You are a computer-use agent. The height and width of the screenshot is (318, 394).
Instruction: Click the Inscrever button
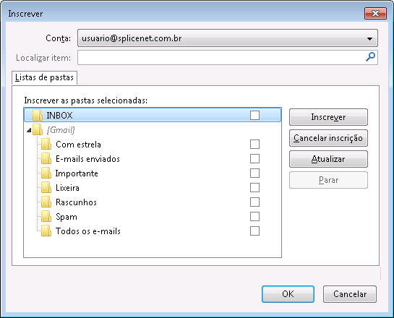(x=328, y=117)
